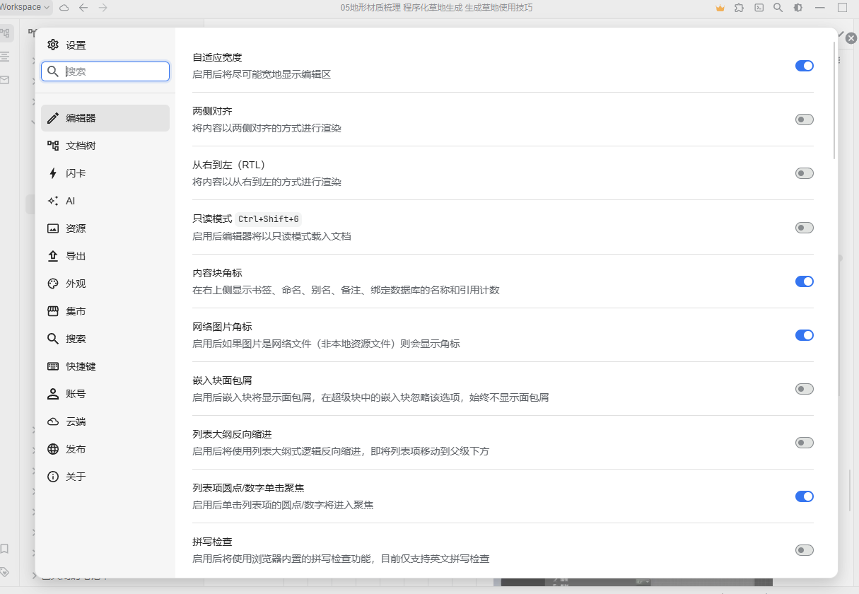859x594 pixels.
Task: Open the outline panel in the left dock
Action: pos(6,56)
